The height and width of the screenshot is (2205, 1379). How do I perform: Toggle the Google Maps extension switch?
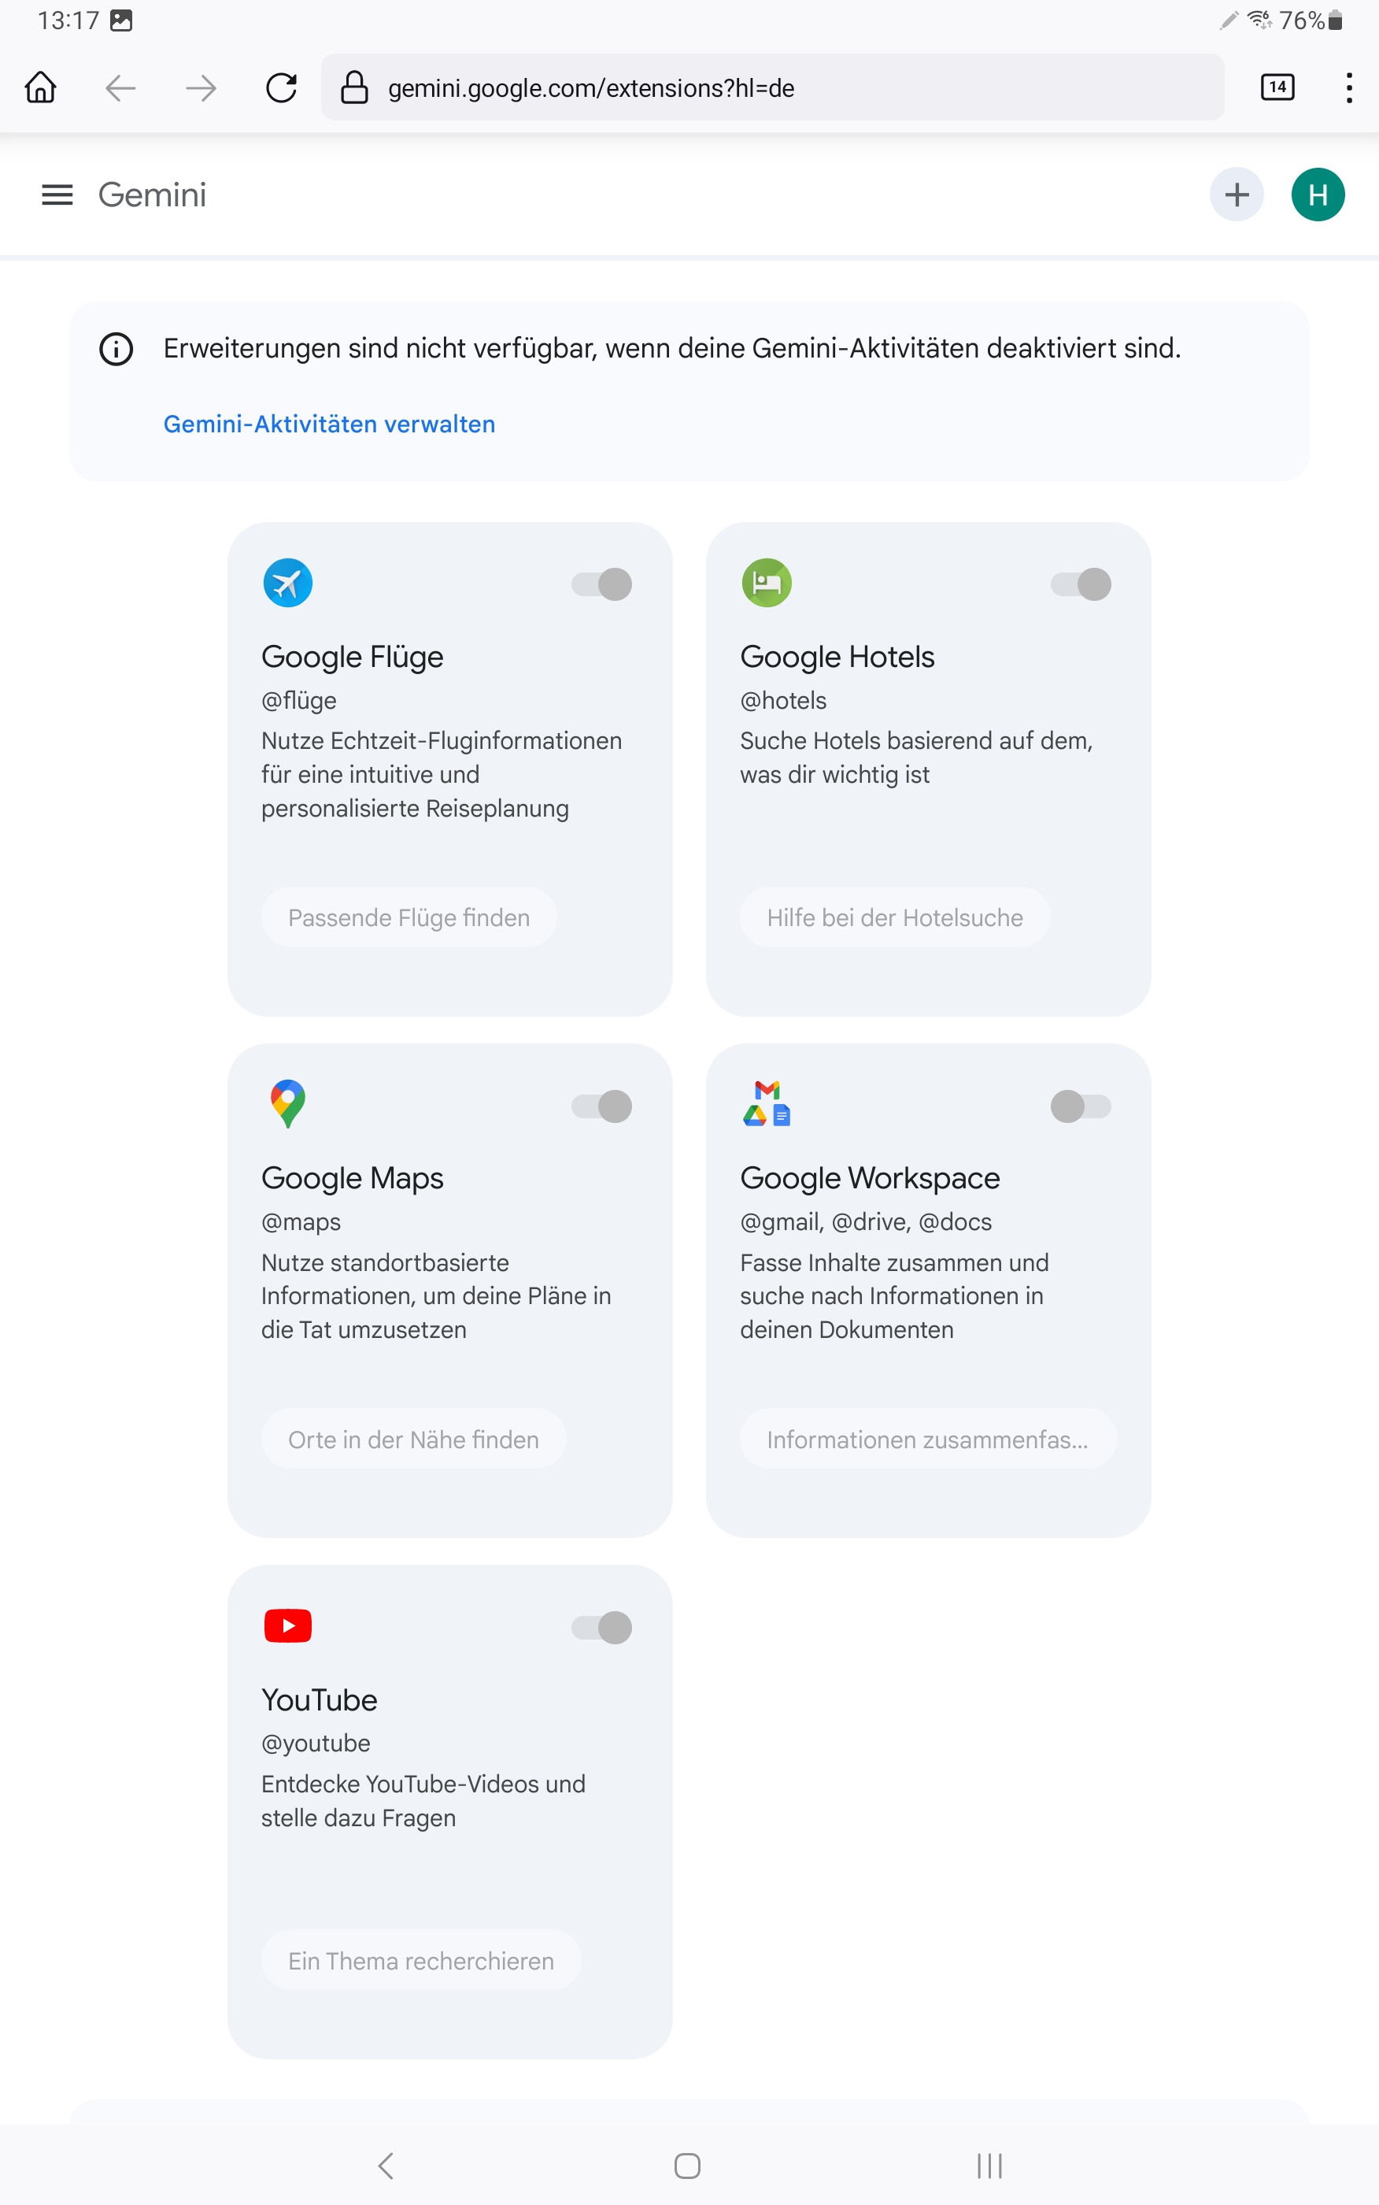coord(602,1106)
